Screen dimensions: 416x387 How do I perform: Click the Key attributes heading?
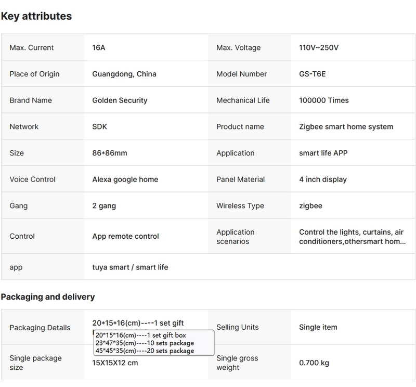(36, 16)
